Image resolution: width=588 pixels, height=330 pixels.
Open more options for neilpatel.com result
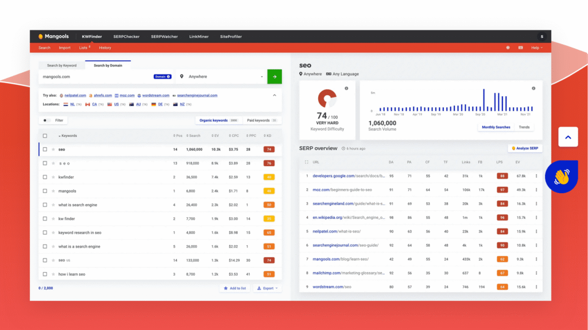pyautogui.click(x=536, y=231)
